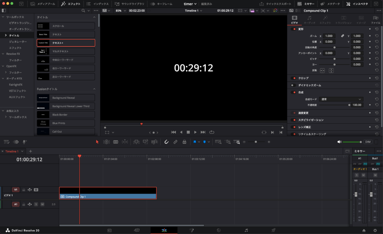This screenshot has height=234, width=383.
Task: Open the ビデオ tab in inspector
Action: [295, 20]
